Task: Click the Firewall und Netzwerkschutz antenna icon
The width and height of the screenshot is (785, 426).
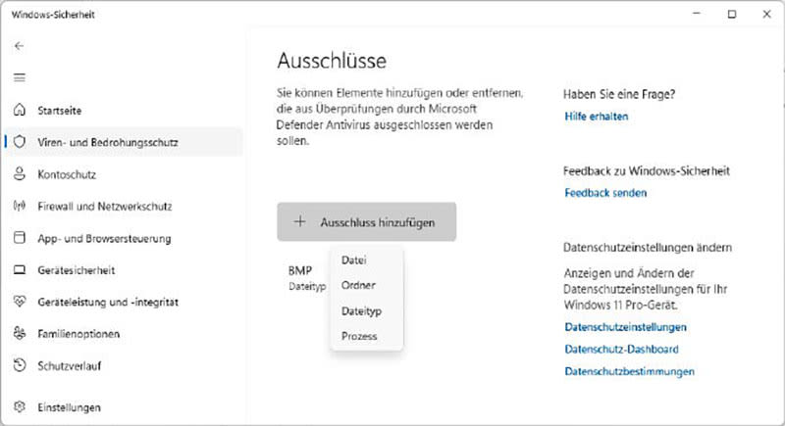Action: (x=19, y=207)
